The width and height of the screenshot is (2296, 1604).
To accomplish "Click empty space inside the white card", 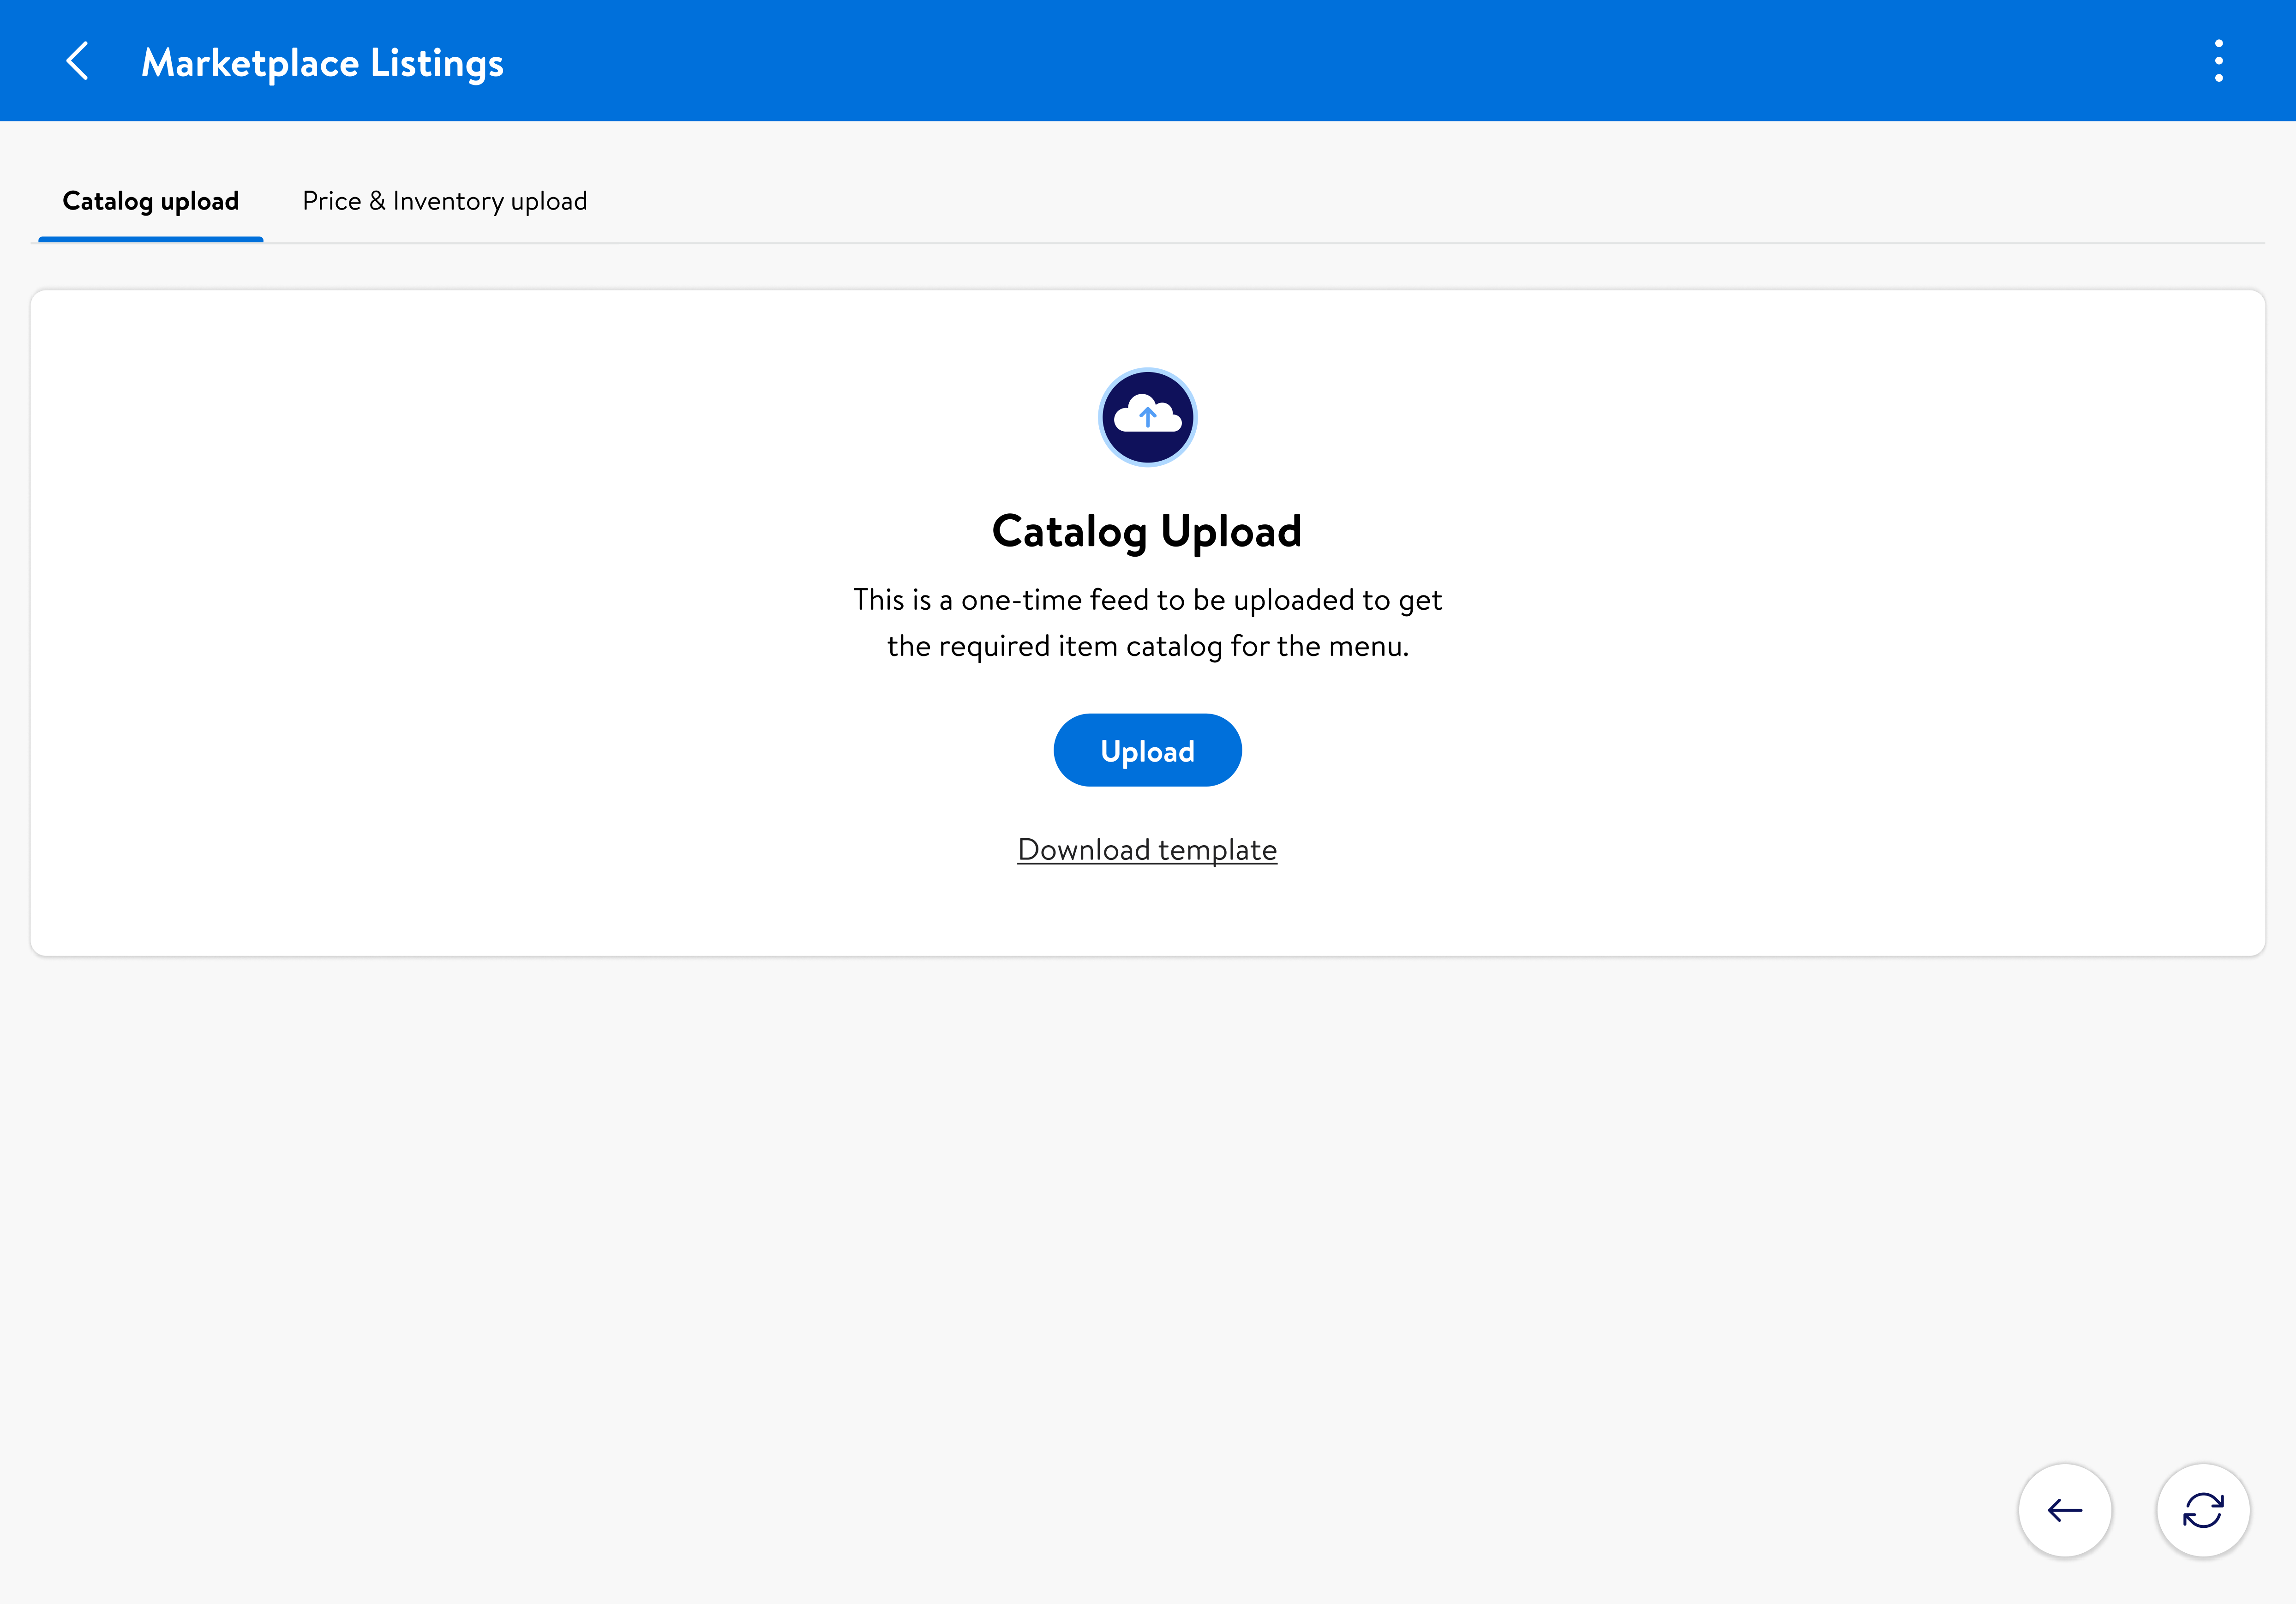I will point(500,620).
